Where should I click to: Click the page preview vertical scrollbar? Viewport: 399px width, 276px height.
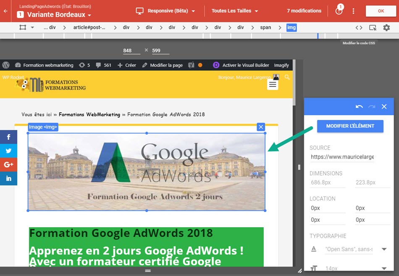[294, 83]
